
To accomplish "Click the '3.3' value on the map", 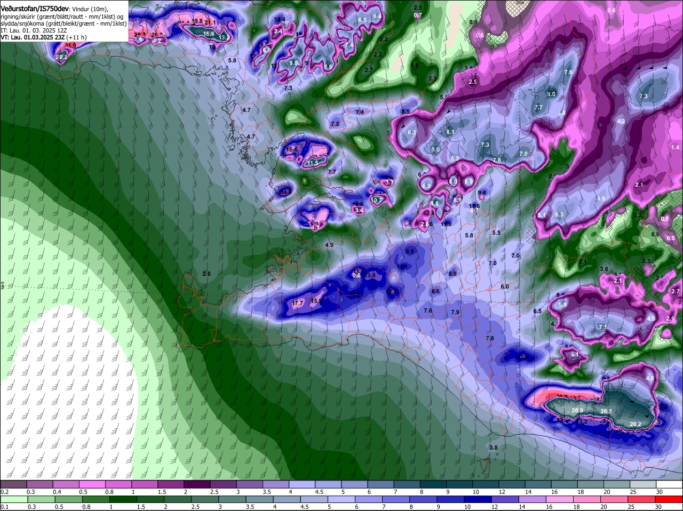I will [432, 78].
